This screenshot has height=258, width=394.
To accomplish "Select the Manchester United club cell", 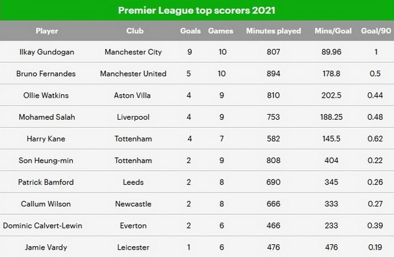I will [133, 73].
